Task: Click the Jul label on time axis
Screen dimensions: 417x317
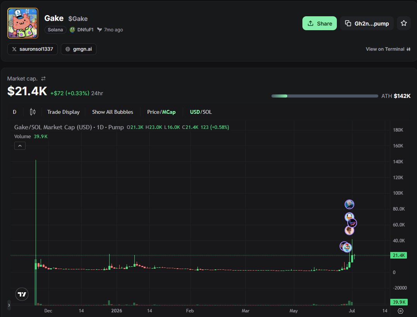Action: (x=352, y=311)
